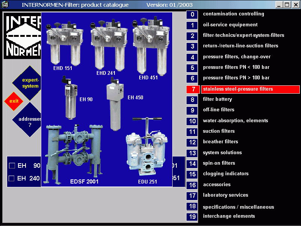Select highlighted 'stainless steel-pressure filters' entry
The image size is (301, 226).
click(x=250, y=89)
